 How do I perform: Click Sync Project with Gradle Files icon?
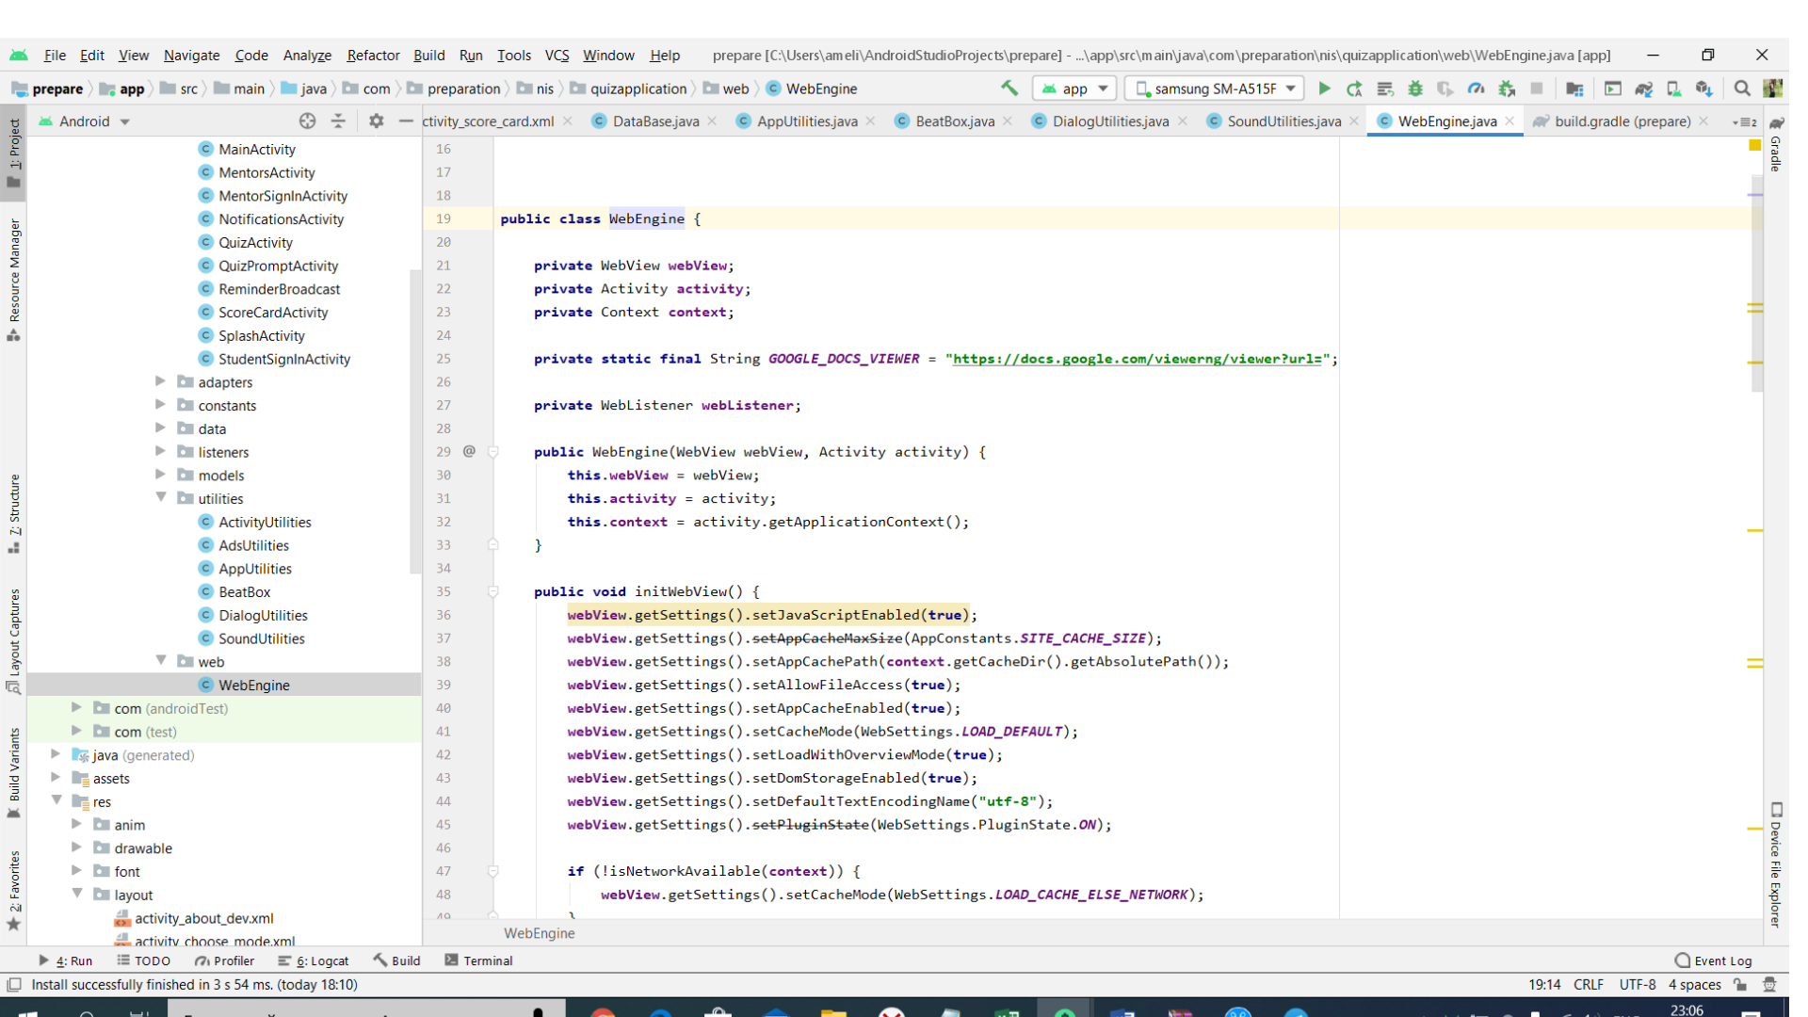[x=1643, y=89]
